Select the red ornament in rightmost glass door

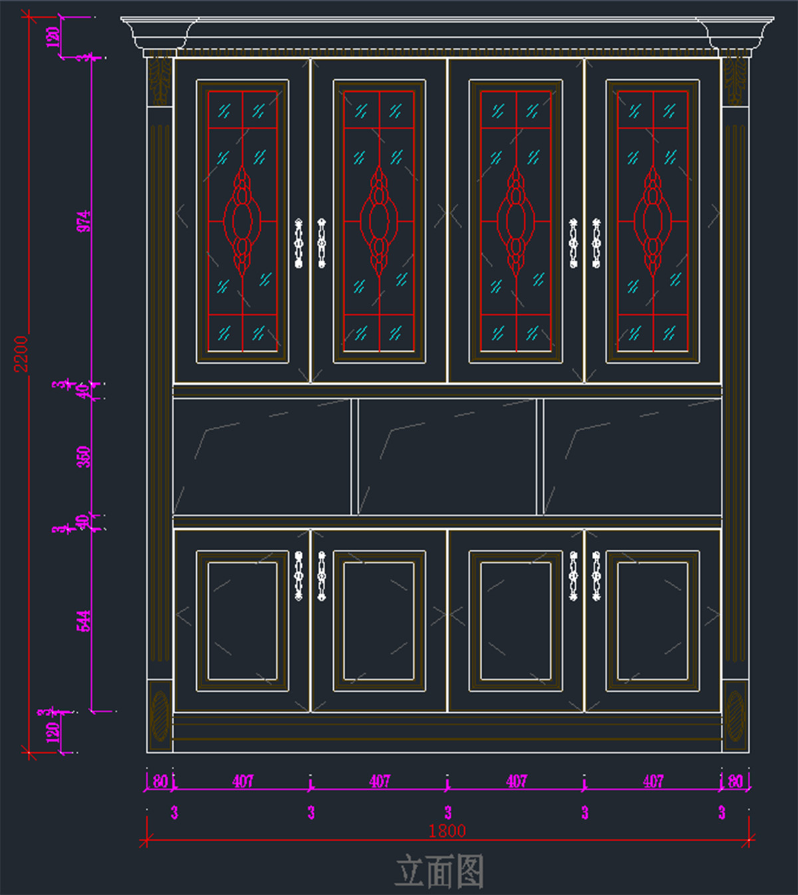click(652, 220)
